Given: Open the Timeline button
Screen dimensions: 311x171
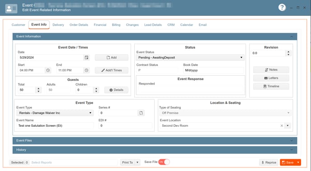Looking at the screenshot, I should click(x=271, y=86).
